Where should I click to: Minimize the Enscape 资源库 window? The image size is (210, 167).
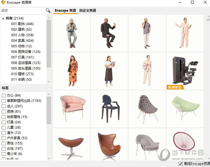180,2
